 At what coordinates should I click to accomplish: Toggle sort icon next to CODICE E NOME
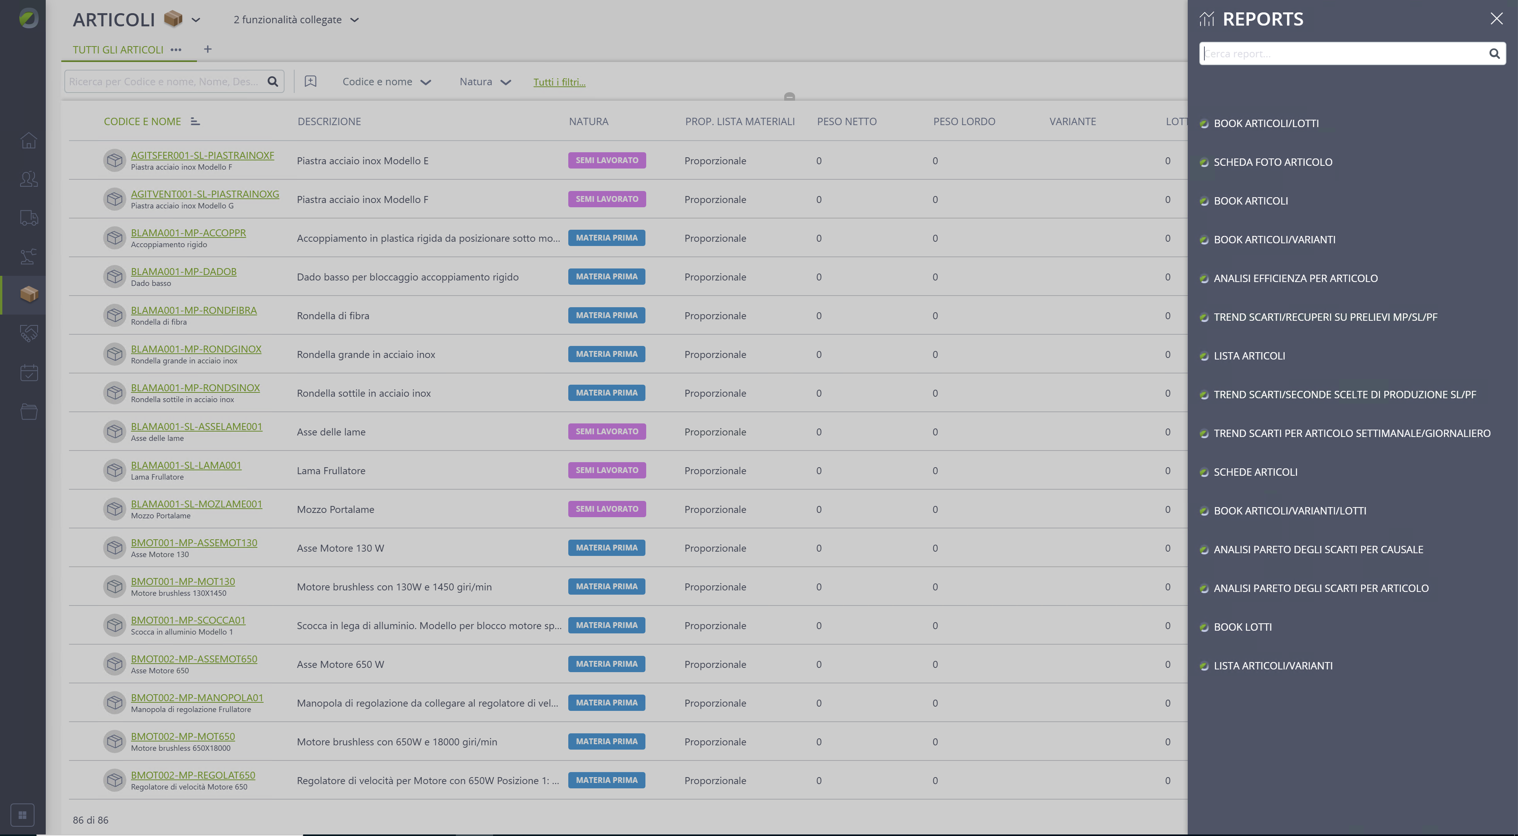click(195, 121)
